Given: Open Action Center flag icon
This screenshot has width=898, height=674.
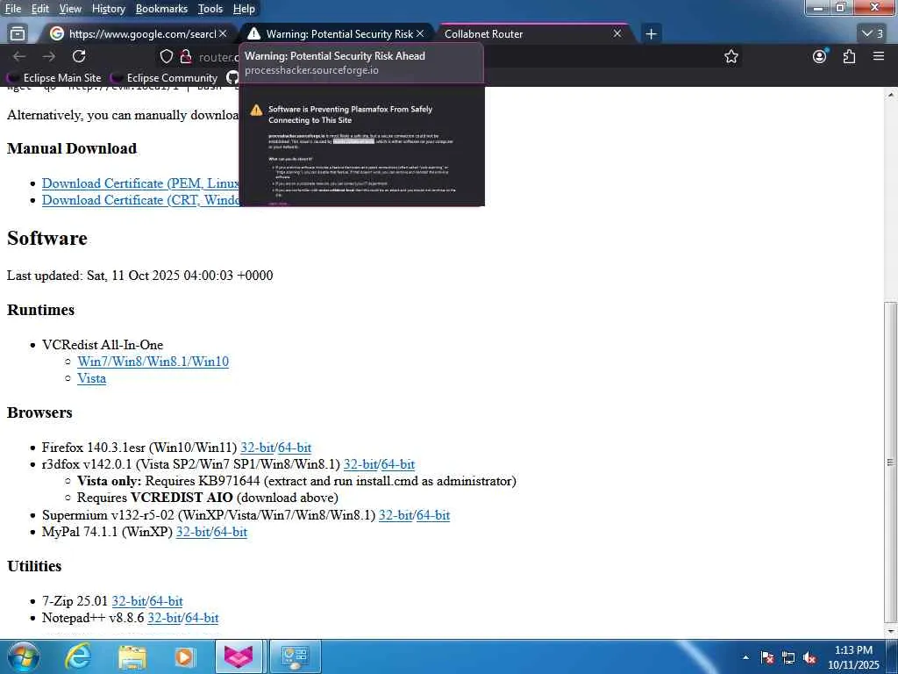Looking at the screenshot, I should 767,657.
